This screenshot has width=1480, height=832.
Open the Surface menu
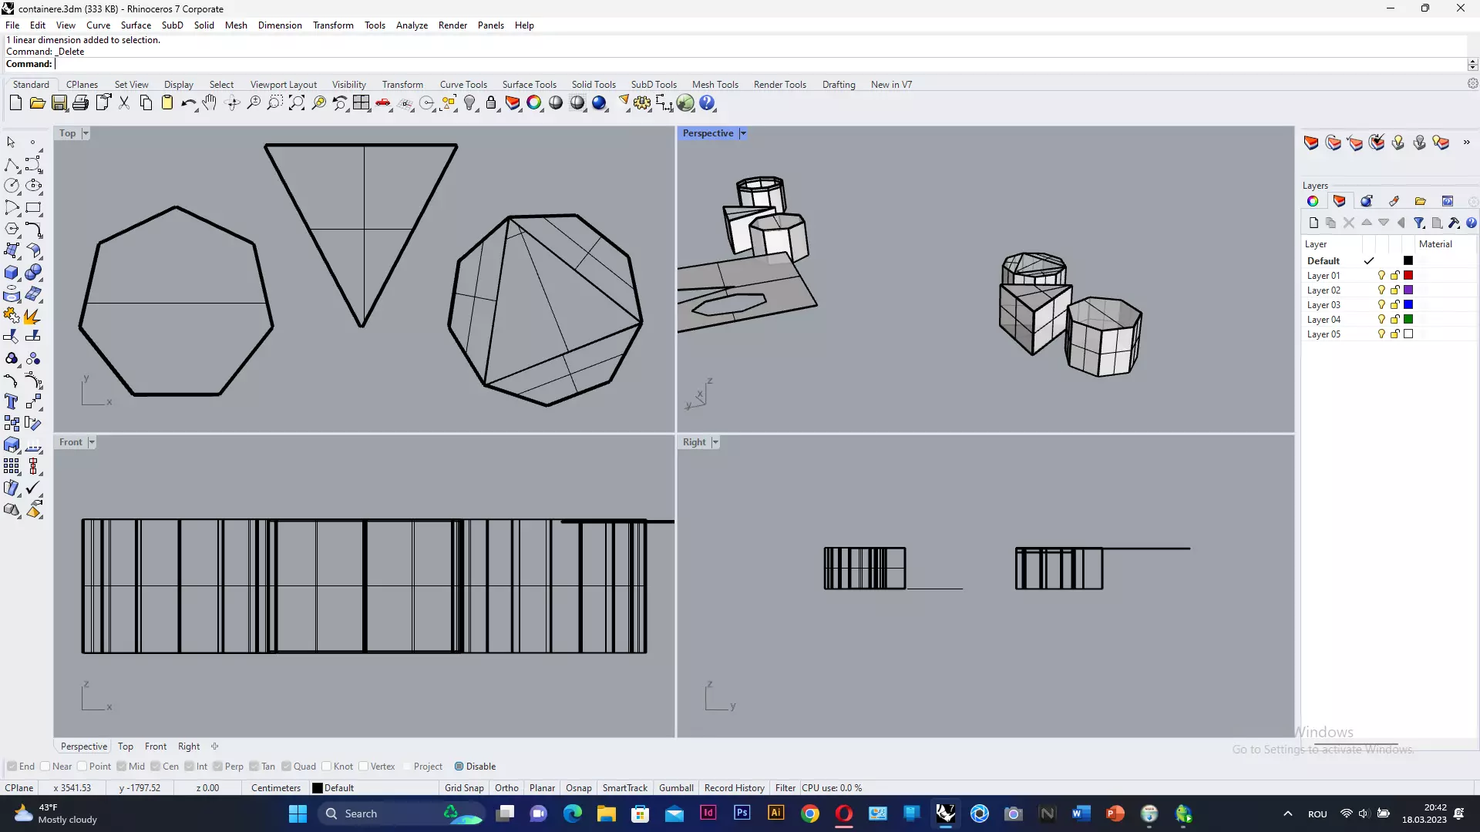[x=136, y=25]
